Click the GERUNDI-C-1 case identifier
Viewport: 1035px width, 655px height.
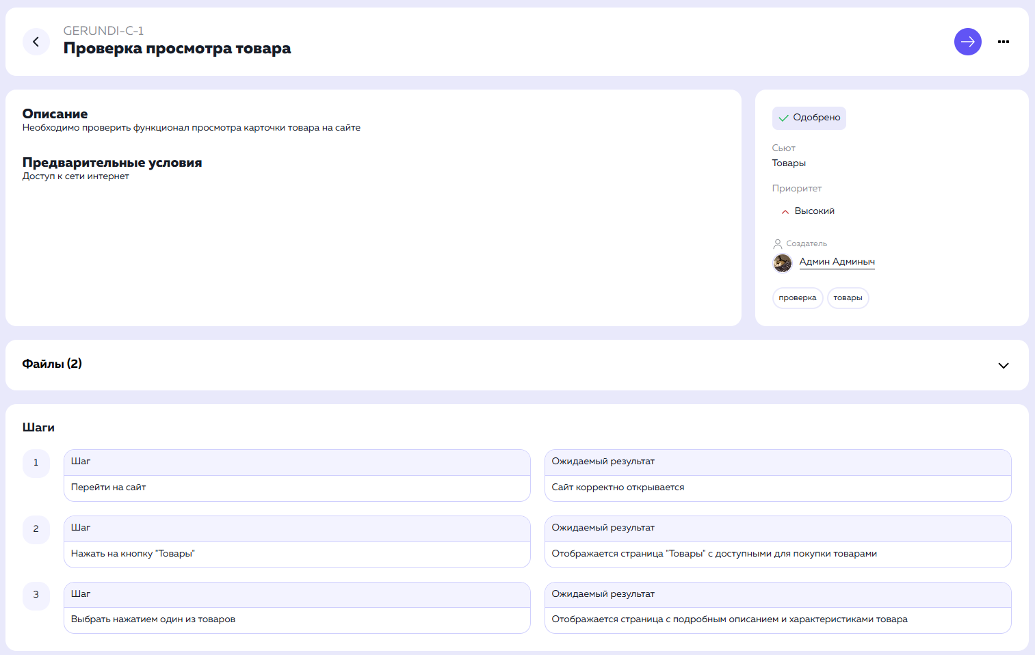[103, 31]
